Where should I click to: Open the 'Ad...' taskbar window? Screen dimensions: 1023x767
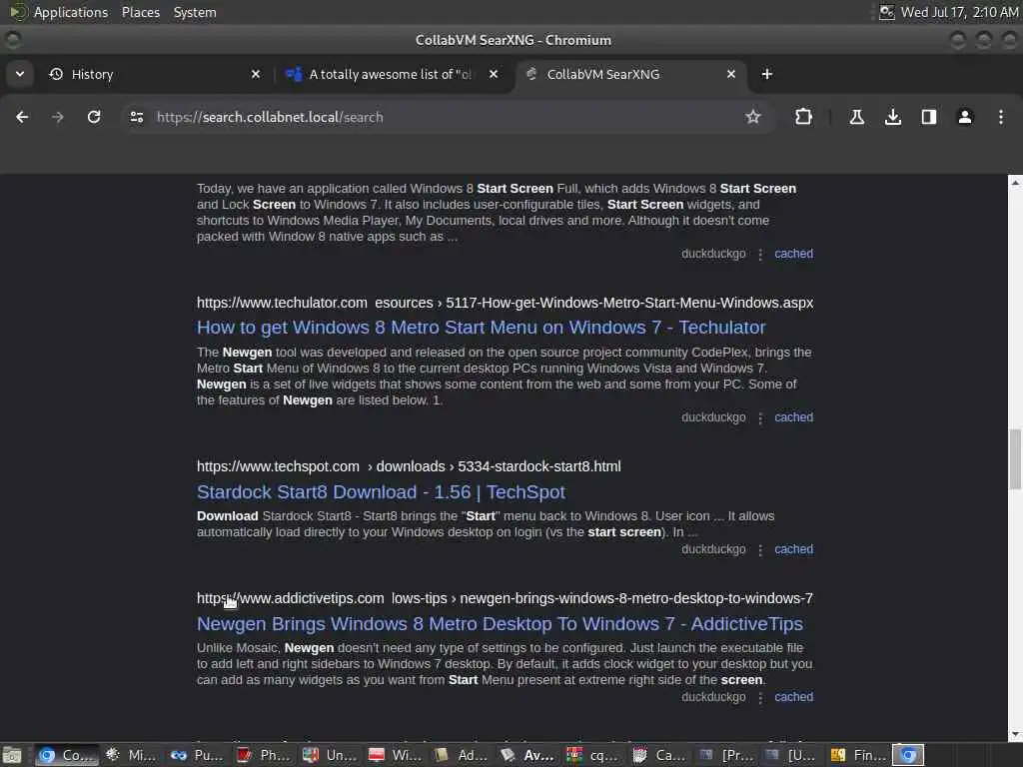tap(462, 755)
